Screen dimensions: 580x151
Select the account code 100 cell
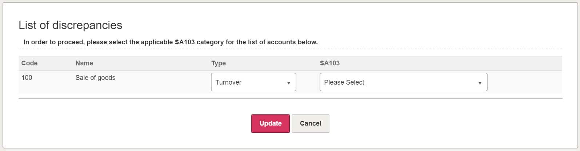tap(27, 78)
